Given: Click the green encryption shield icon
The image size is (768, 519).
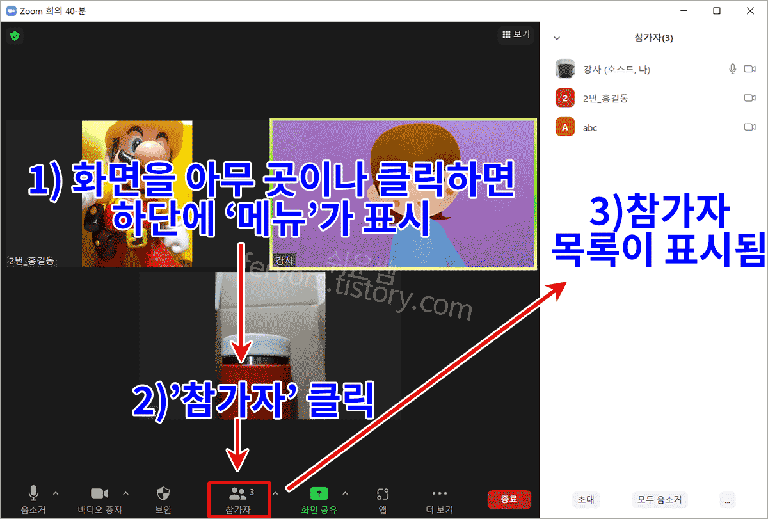Looking at the screenshot, I should (15, 36).
